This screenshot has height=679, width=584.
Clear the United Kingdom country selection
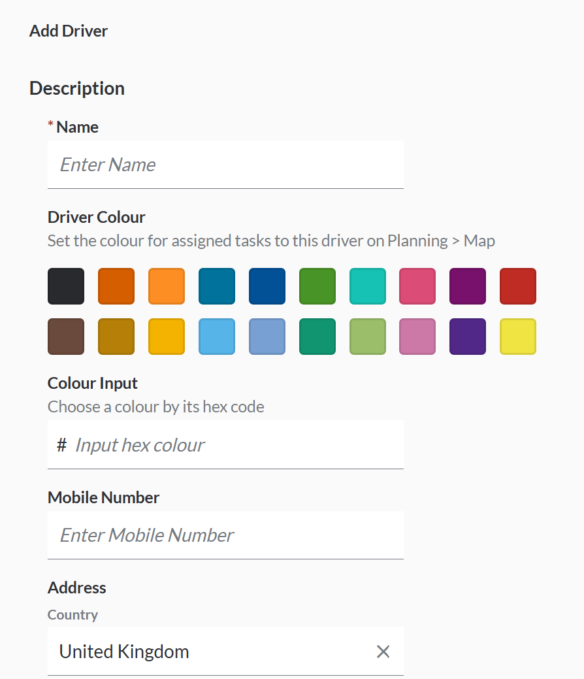(x=383, y=652)
